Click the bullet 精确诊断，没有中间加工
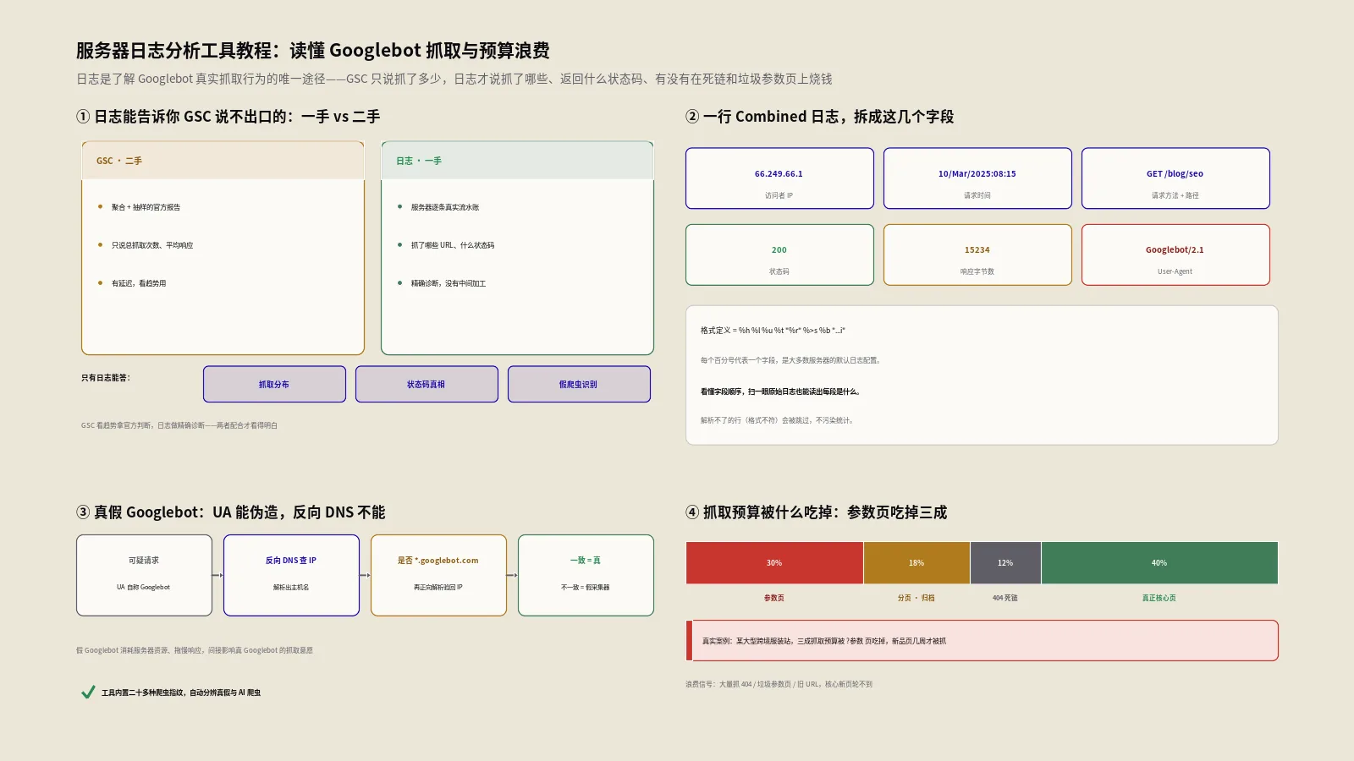The image size is (1354, 761). coord(449,283)
